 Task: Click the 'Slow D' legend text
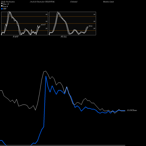[x=6, y=4]
